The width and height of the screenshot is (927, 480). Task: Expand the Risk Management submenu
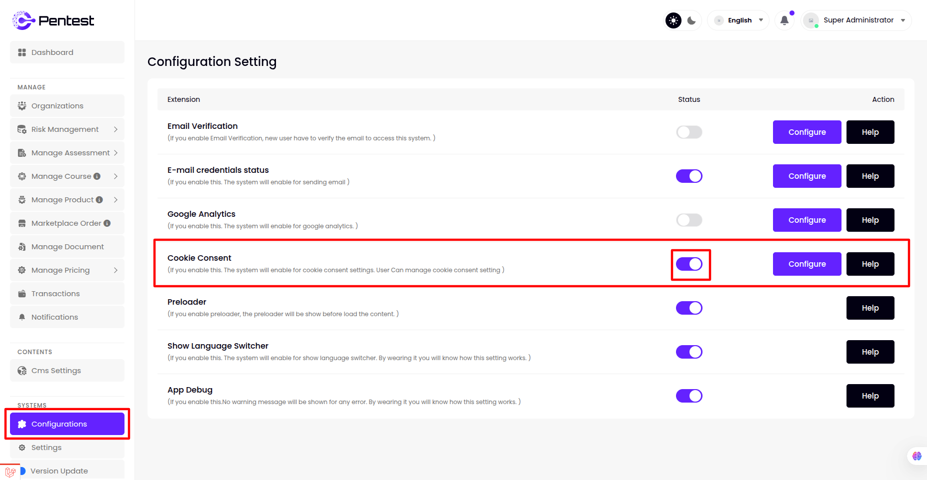67,129
